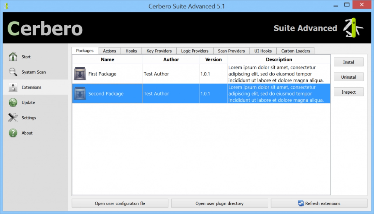Sort by the Author column header
Viewport: 374px width, 214px height.
171,59
